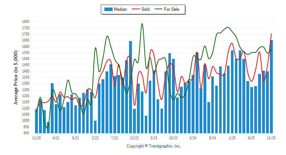Select the 12/22 x-axis date label
This screenshot has height=155, width=286.
coord(134,137)
